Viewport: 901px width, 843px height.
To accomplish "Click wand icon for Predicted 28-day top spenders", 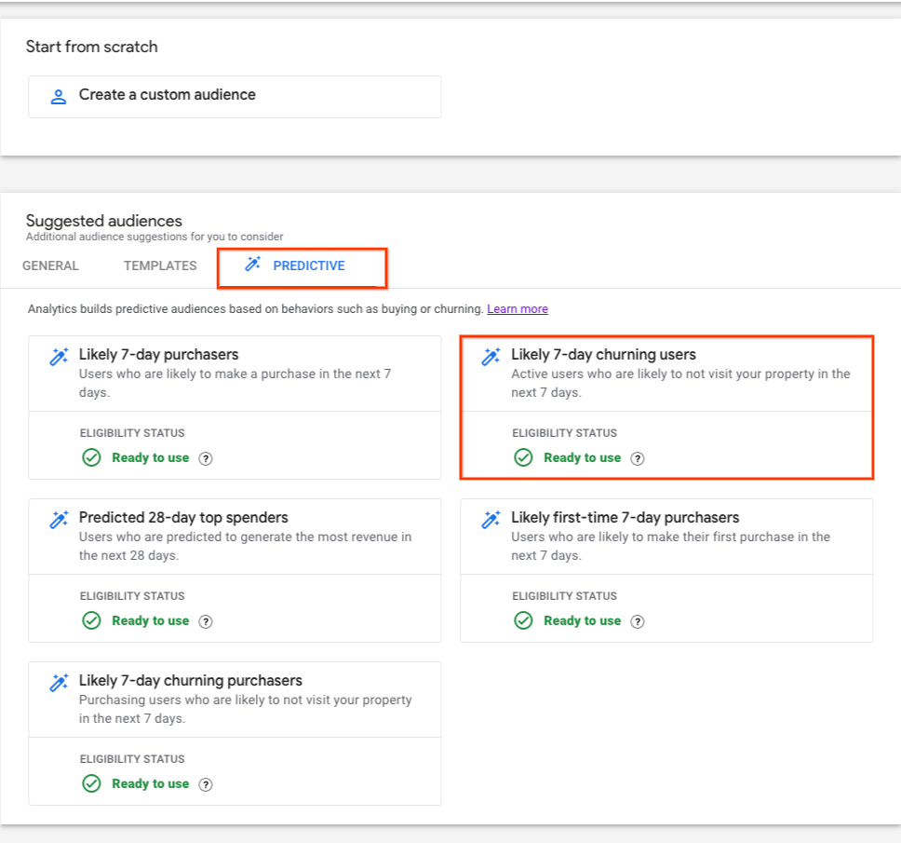I will coord(59,519).
